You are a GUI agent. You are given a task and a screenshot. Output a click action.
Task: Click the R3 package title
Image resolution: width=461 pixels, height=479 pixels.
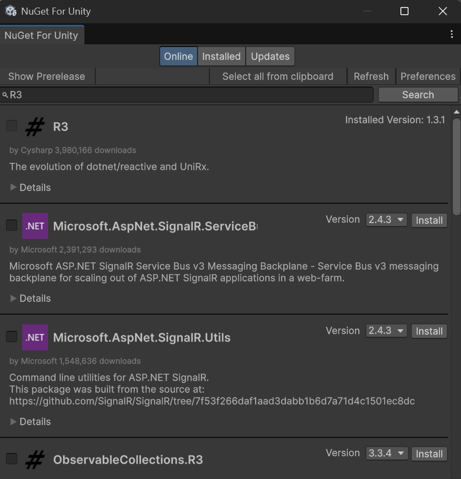pos(61,127)
